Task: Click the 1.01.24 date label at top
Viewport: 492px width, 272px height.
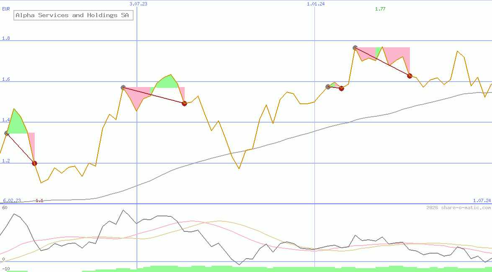Action: (316, 4)
